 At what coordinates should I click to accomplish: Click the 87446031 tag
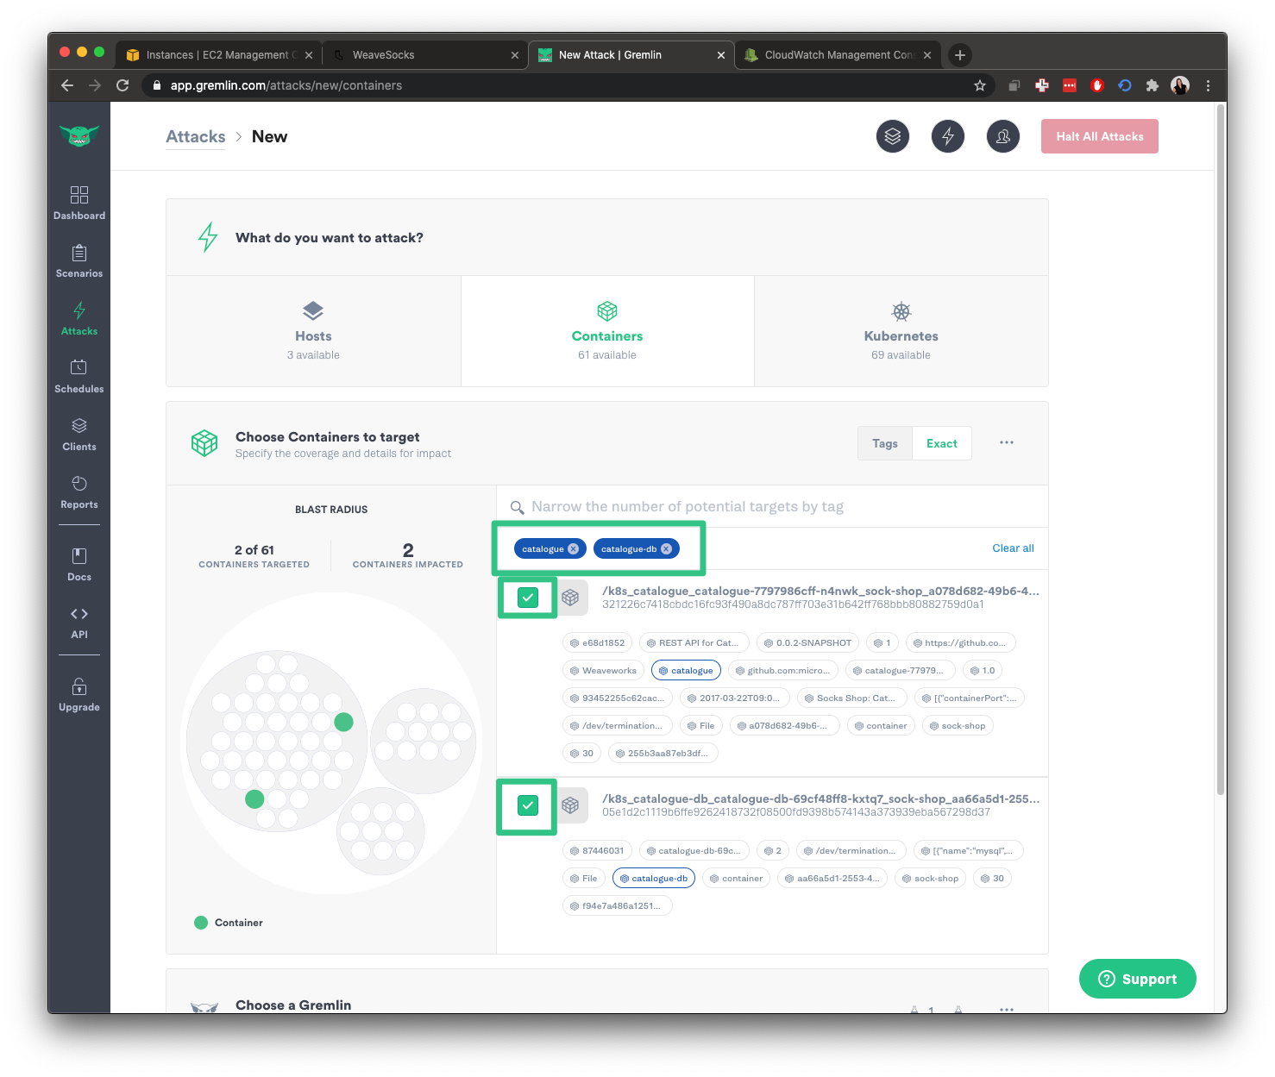point(597,851)
